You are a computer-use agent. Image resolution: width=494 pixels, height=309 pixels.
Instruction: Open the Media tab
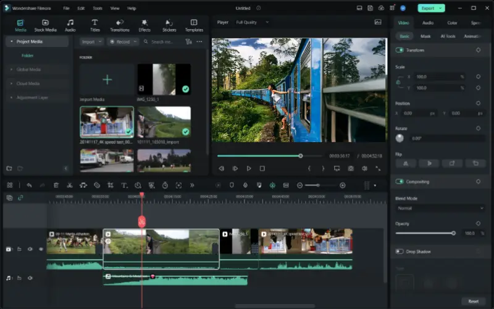pyautogui.click(x=20, y=25)
